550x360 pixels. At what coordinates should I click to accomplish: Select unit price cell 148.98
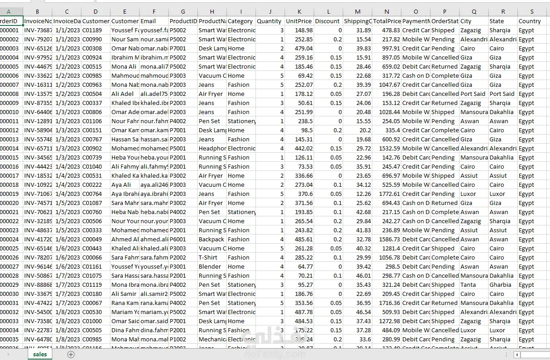(300, 30)
